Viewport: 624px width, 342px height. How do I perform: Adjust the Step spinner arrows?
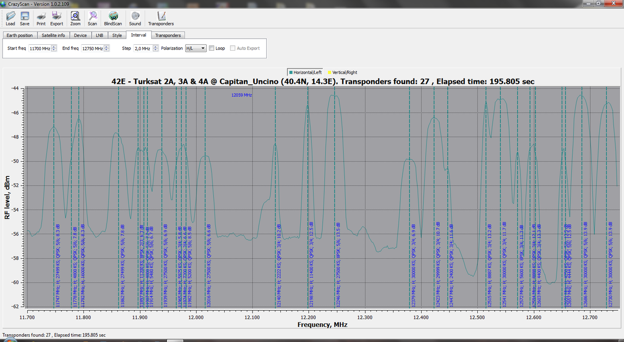pos(156,48)
